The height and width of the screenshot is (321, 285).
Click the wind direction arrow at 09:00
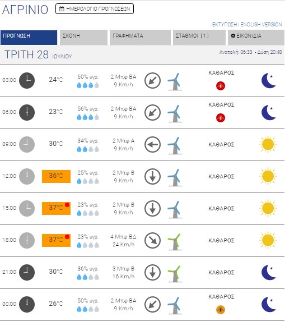click(152, 145)
